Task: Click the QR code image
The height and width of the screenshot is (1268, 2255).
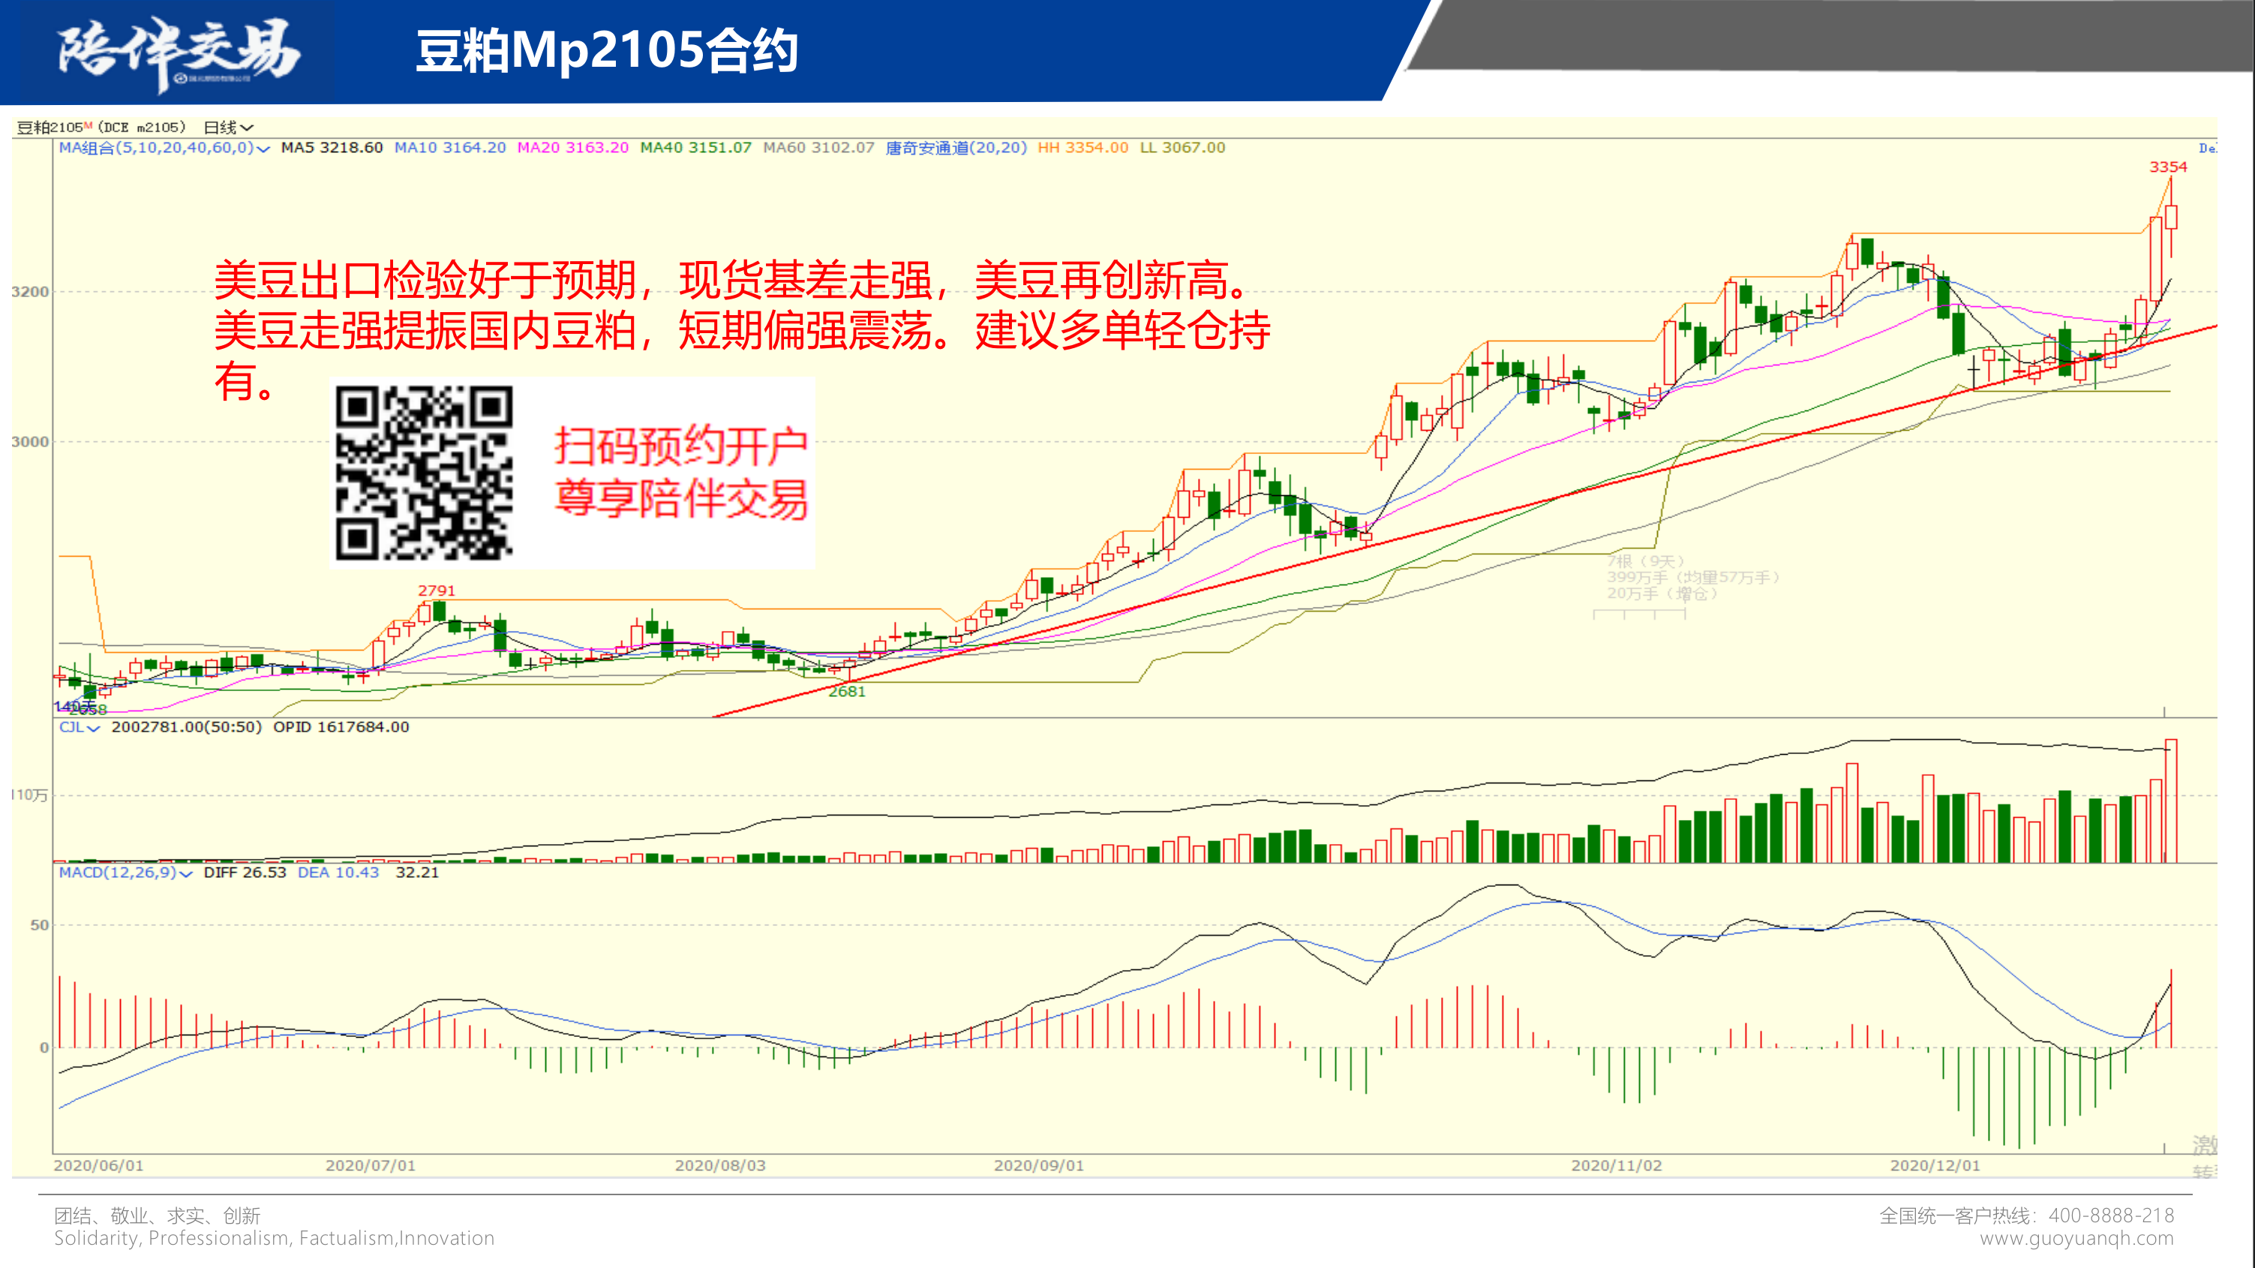Action: 424,473
